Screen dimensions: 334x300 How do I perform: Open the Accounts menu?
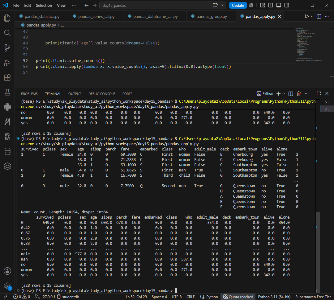click(x=7, y=271)
